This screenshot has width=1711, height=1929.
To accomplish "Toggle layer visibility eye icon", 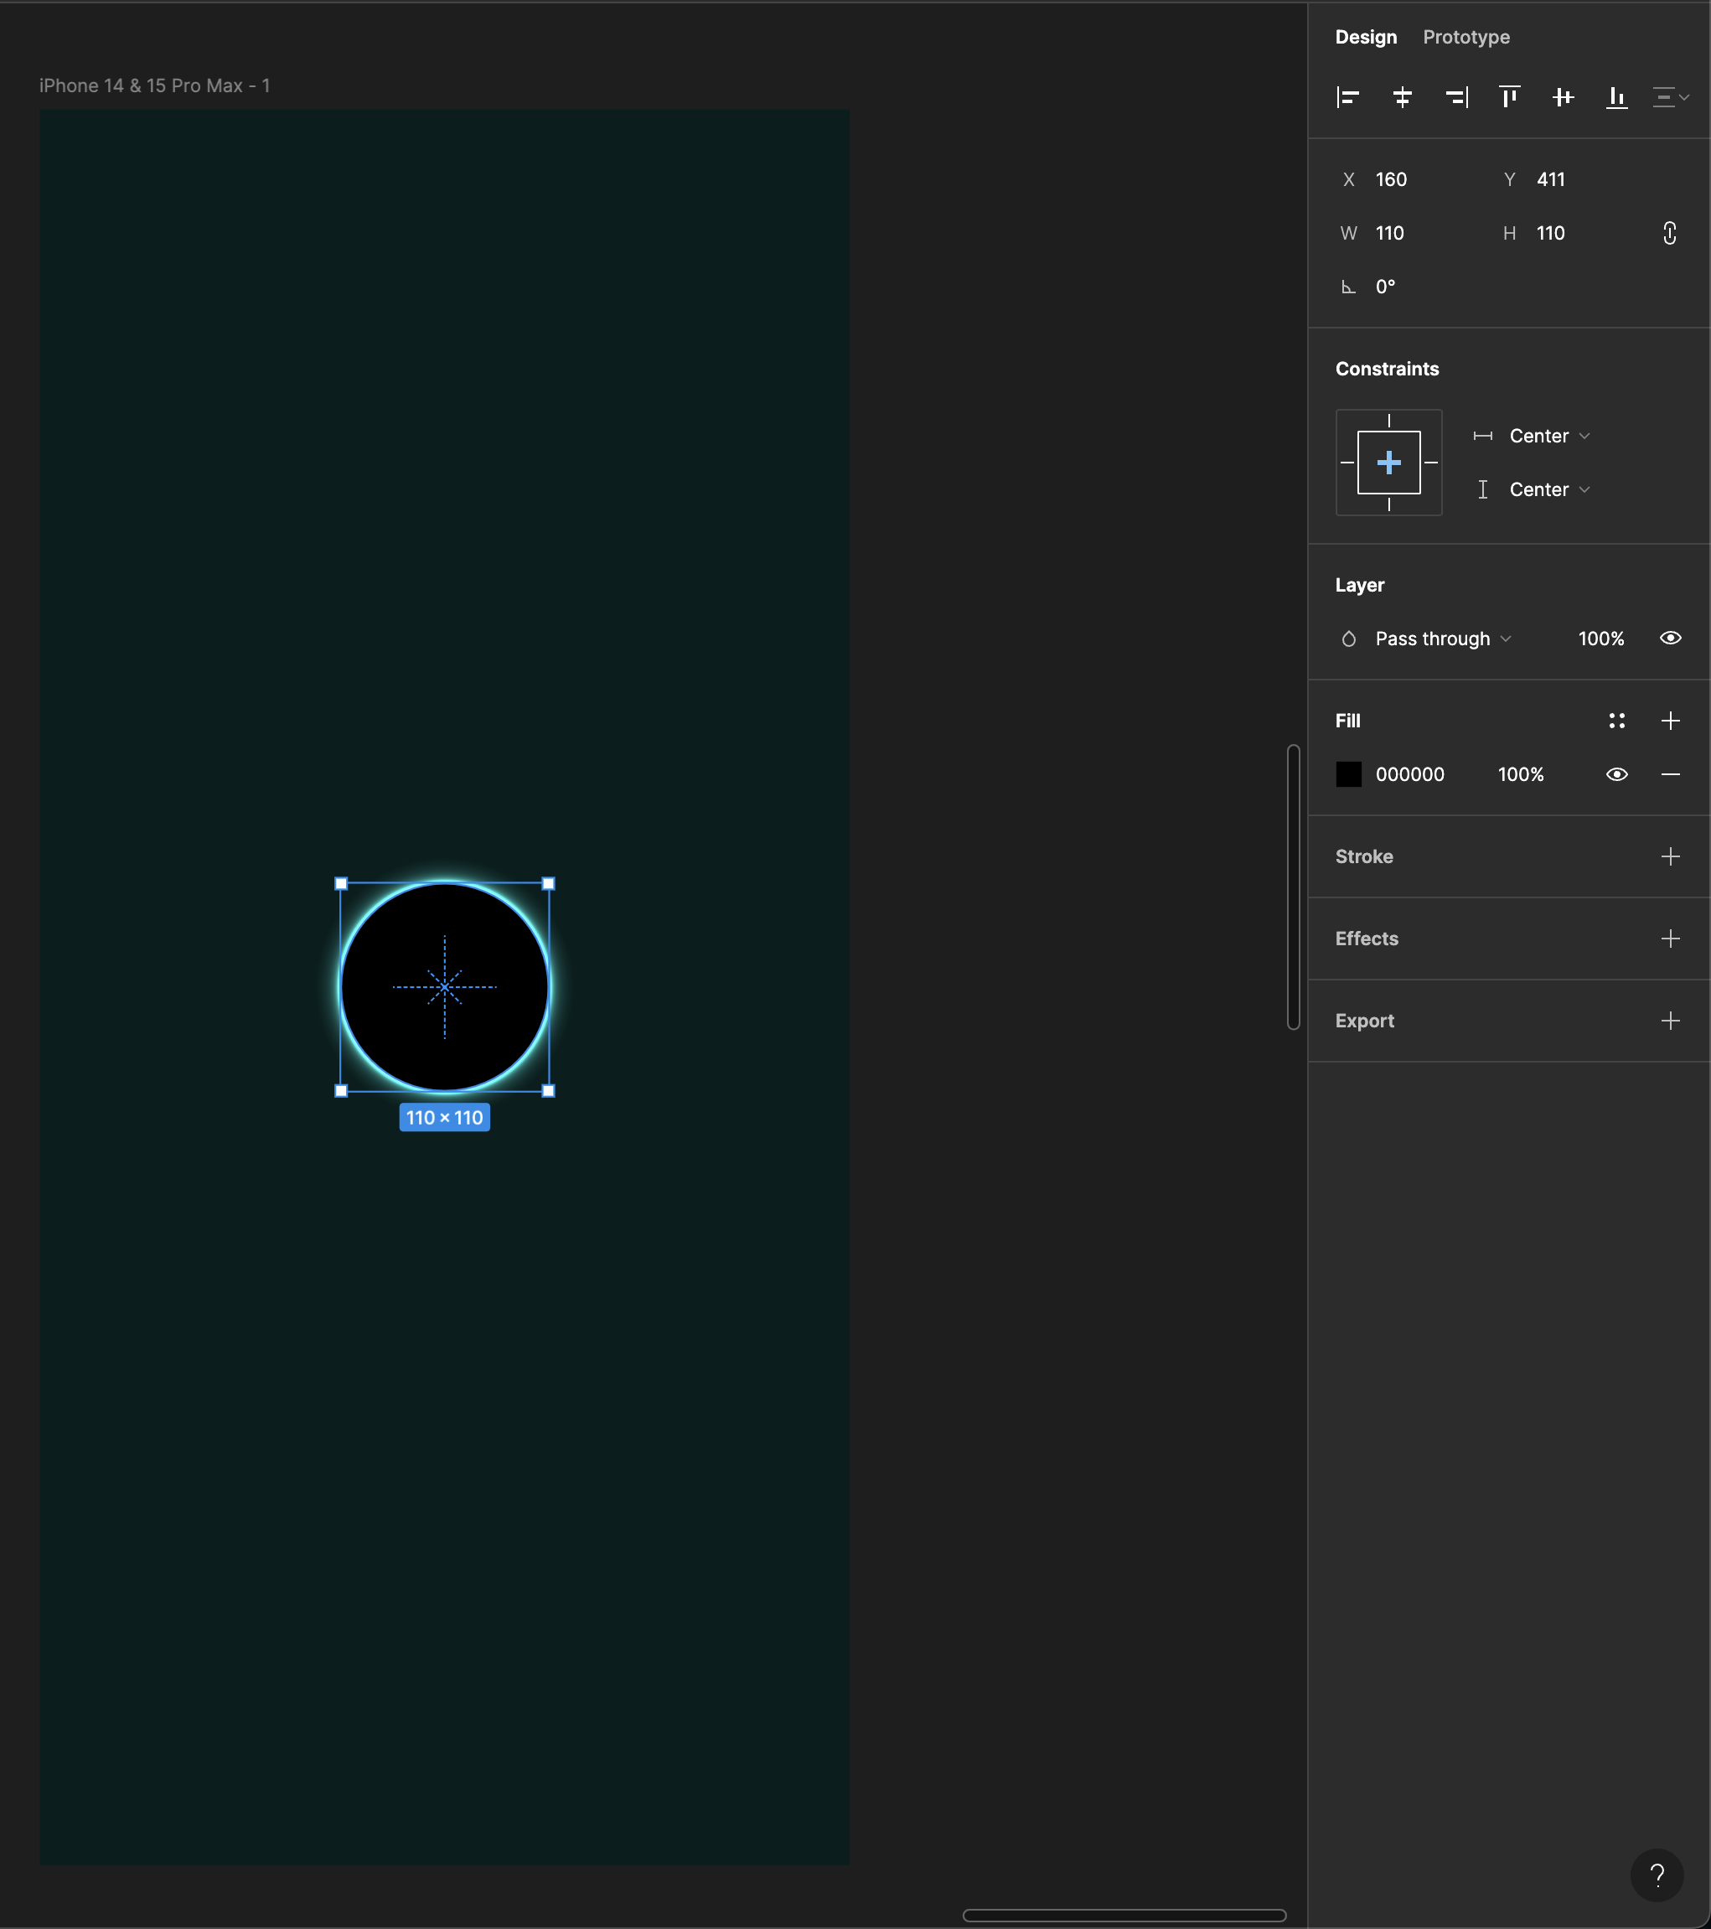I will click(x=1669, y=639).
